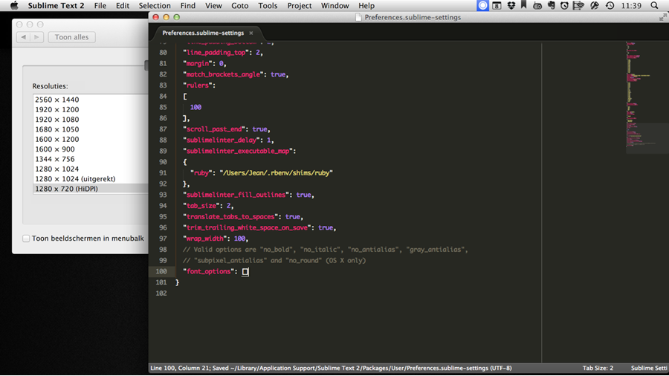This screenshot has width=669, height=376.
Task: Click the "translate_tabs_to_spaces" key
Action: (x=231, y=216)
